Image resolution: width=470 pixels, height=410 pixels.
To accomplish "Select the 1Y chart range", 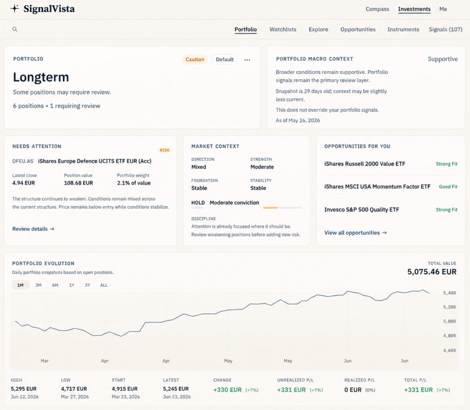I will tap(72, 285).
